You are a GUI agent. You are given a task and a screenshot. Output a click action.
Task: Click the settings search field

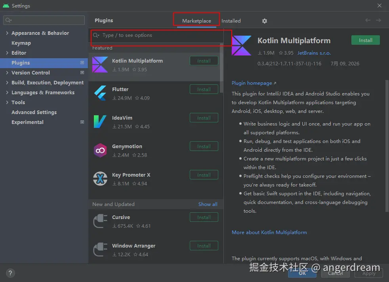pos(44,20)
